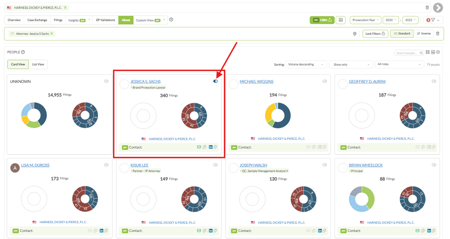The image size is (450, 239).
Task: Toggle the Michael Wiggins filter switch
Action: (325, 81)
